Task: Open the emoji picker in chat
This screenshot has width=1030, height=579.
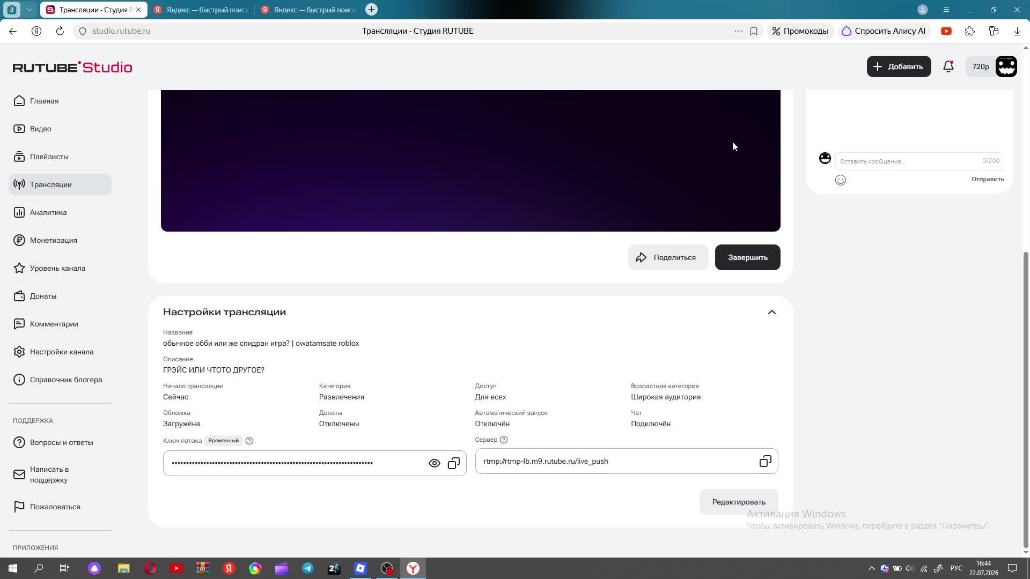Action: tap(841, 180)
